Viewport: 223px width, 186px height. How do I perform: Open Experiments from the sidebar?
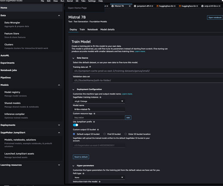pos(8,63)
